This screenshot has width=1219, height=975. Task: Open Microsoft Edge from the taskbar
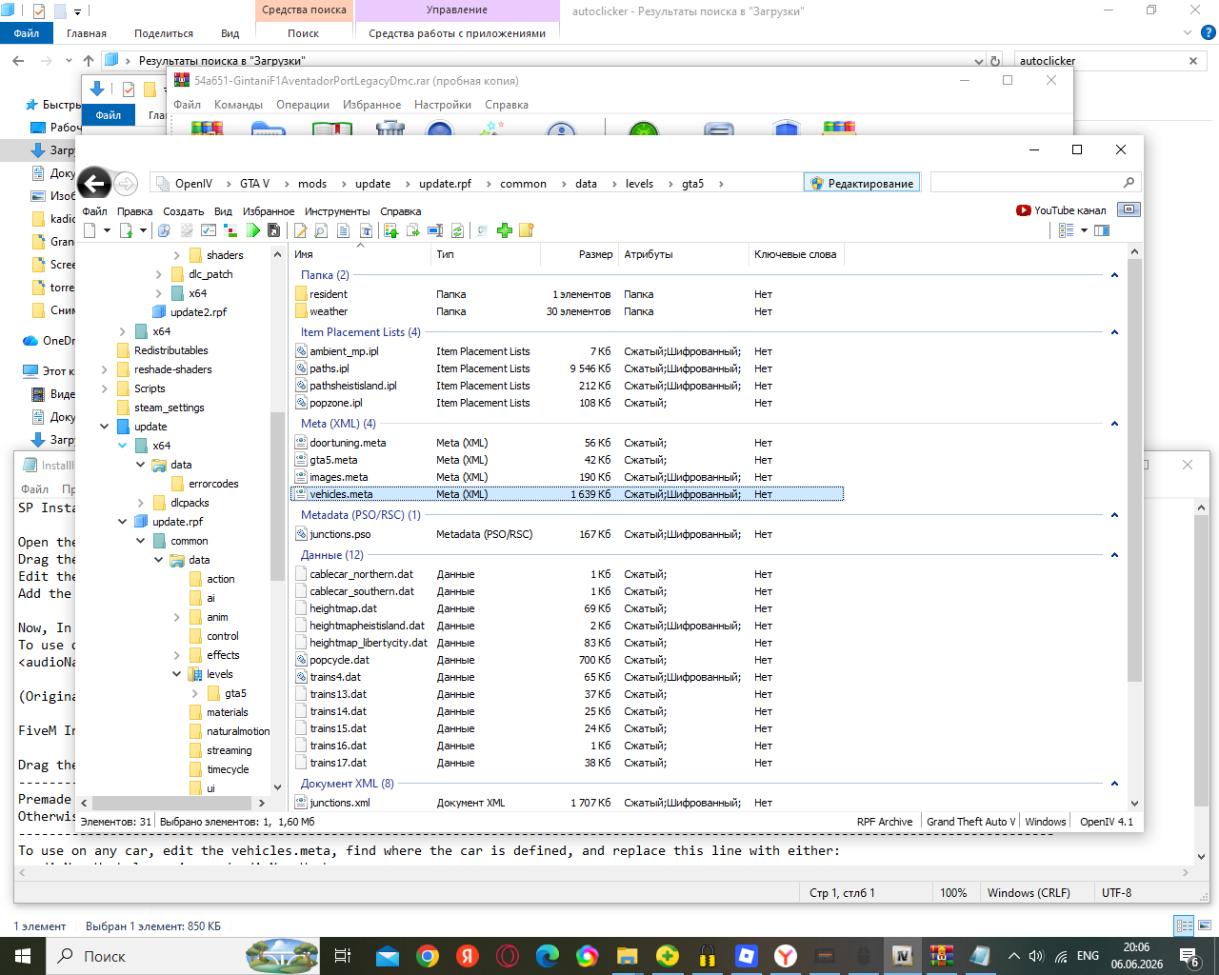coord(548,956)
